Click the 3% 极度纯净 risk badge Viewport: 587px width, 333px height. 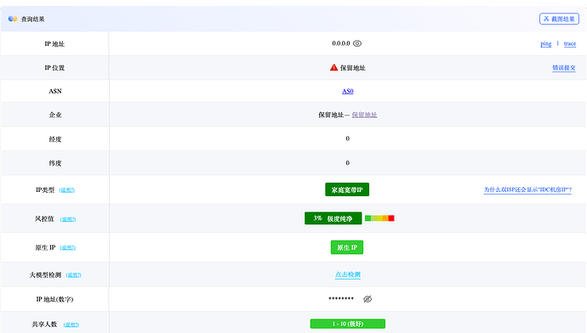pos(333,218)
